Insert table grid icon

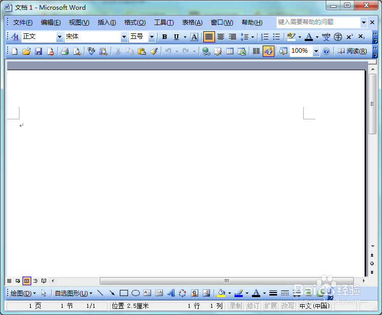click(230, 51)
